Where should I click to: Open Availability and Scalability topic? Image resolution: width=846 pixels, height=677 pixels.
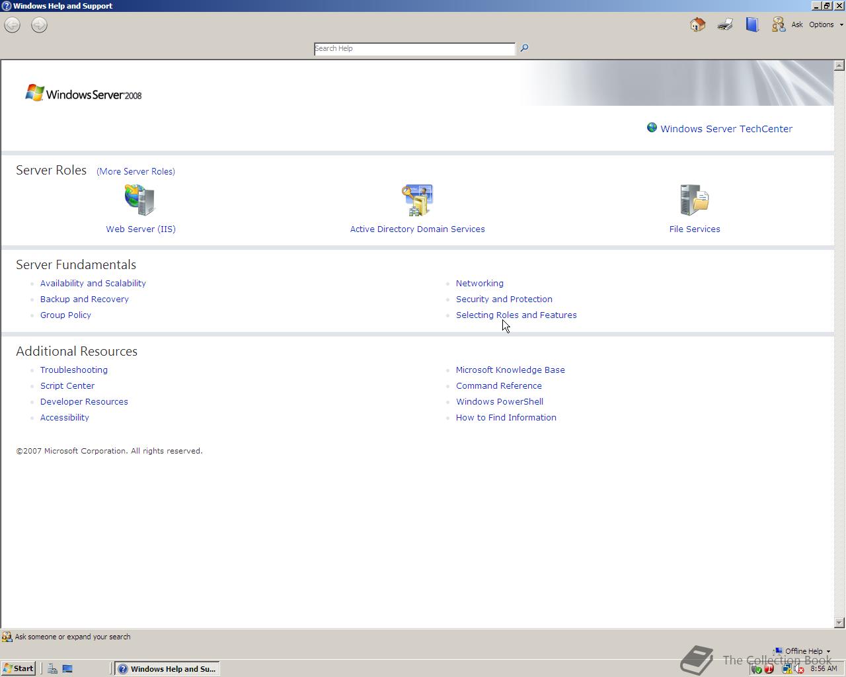tap(93, 283)
